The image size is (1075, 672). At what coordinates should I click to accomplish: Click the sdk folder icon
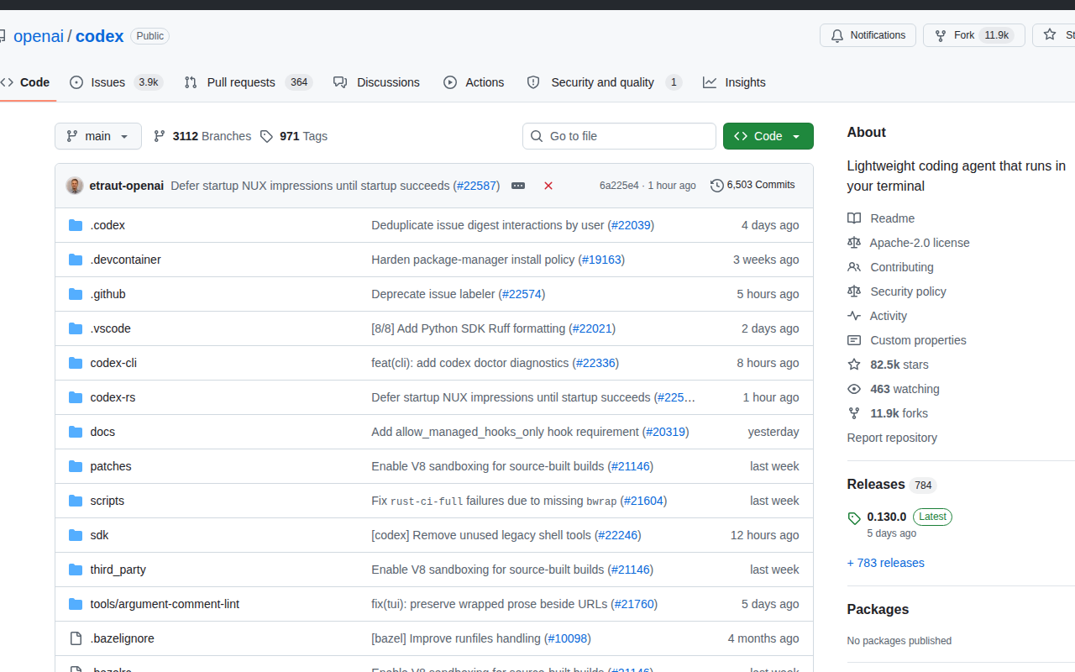76,535
